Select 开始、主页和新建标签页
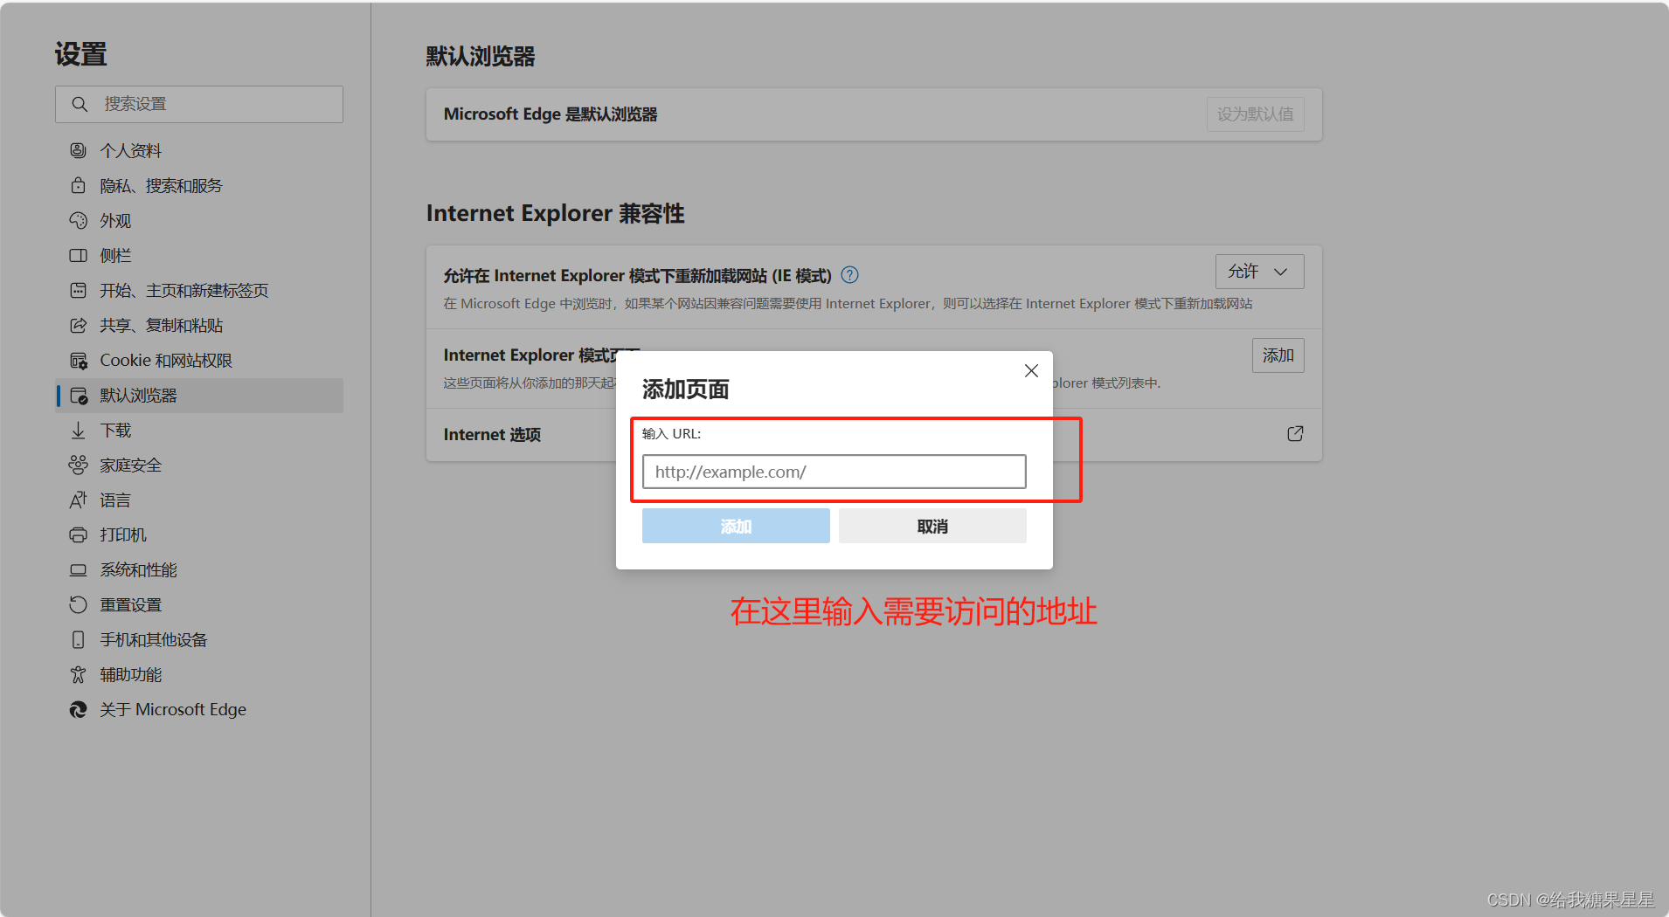Viewport: 1669px width, 917px height. click(199, 290)
